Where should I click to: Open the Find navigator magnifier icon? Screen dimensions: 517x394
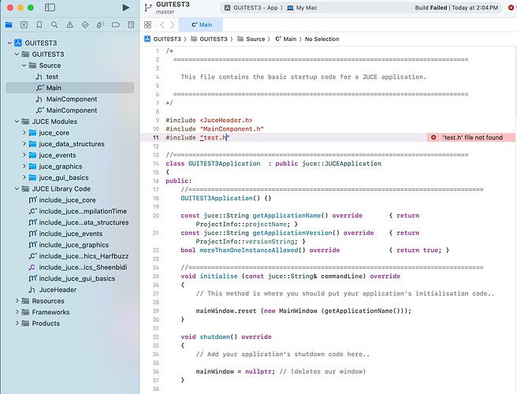54,24
